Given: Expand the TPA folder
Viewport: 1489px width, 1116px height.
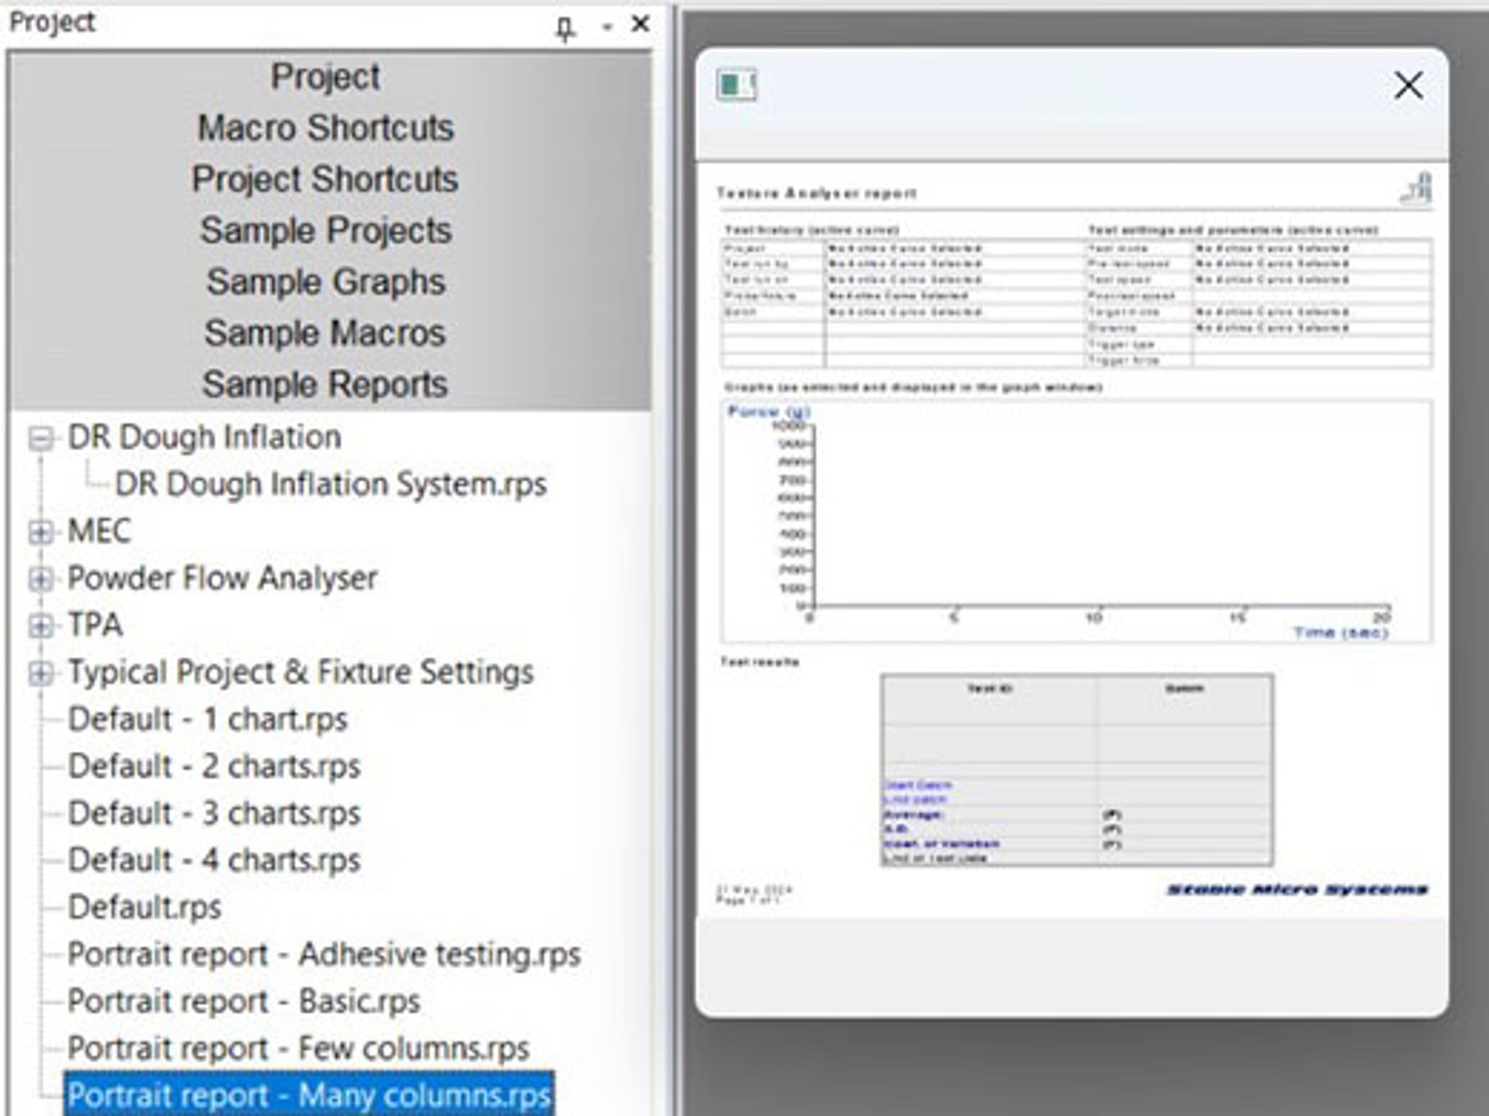Looking at the screenshot, I should click(x=41, y=625).
